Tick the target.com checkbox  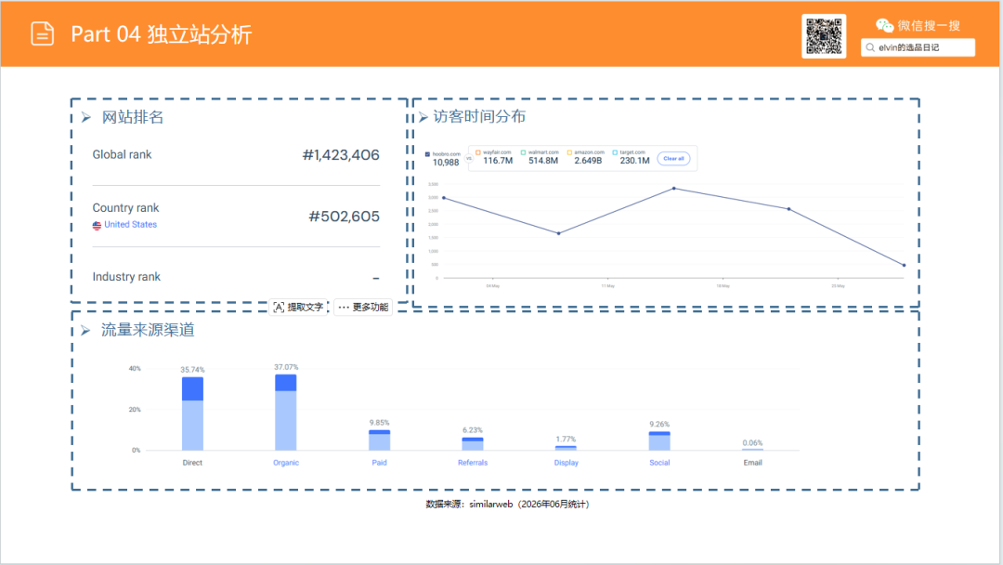(615, 152)
